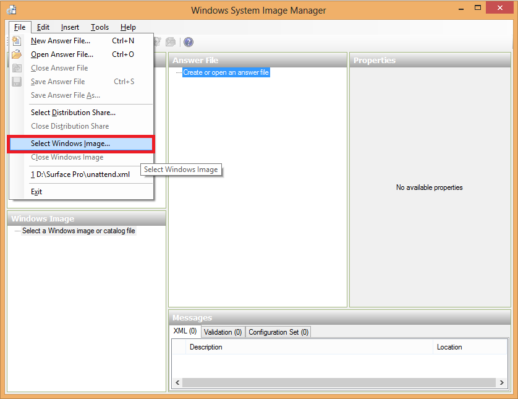Click the Save Answer File menu entry
Image resolution: width=518 pixels, height=399 pixels.
point(81,81)
